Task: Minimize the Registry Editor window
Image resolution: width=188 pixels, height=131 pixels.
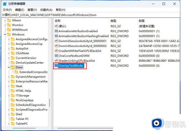Action: point(153,4)
